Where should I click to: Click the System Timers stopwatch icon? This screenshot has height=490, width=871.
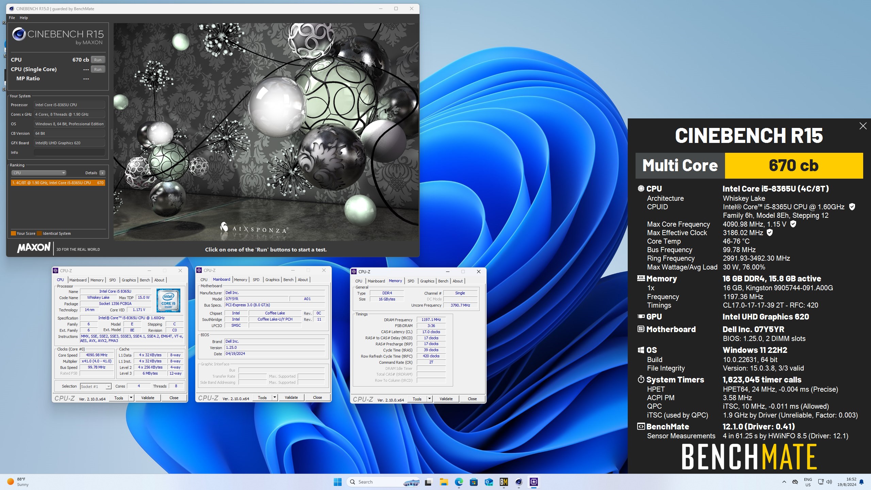tap(641, 379)
